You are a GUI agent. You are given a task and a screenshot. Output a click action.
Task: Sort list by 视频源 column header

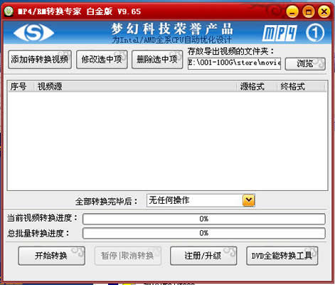[135, 86]
